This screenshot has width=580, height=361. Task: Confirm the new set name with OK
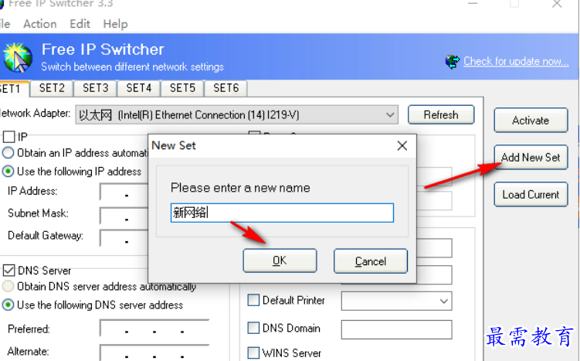pyautogui.click(x=280, y=261)
